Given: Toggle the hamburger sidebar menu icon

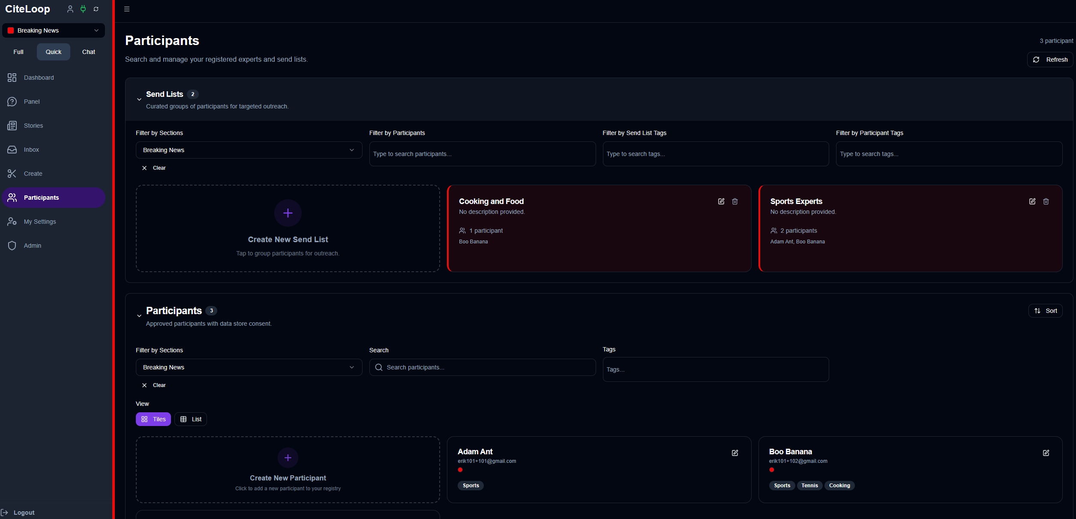Looking at the screenshot, I should pos(127,9).
